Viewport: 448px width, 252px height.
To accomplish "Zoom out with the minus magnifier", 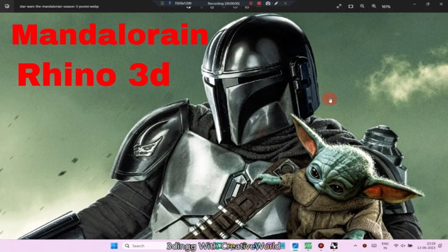I will 362,6.
